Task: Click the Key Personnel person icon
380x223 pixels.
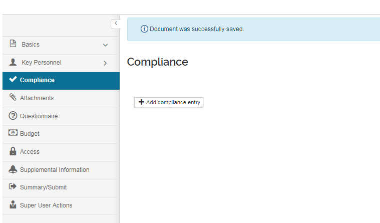Action: pyautogui.click(x=13, y=62)
